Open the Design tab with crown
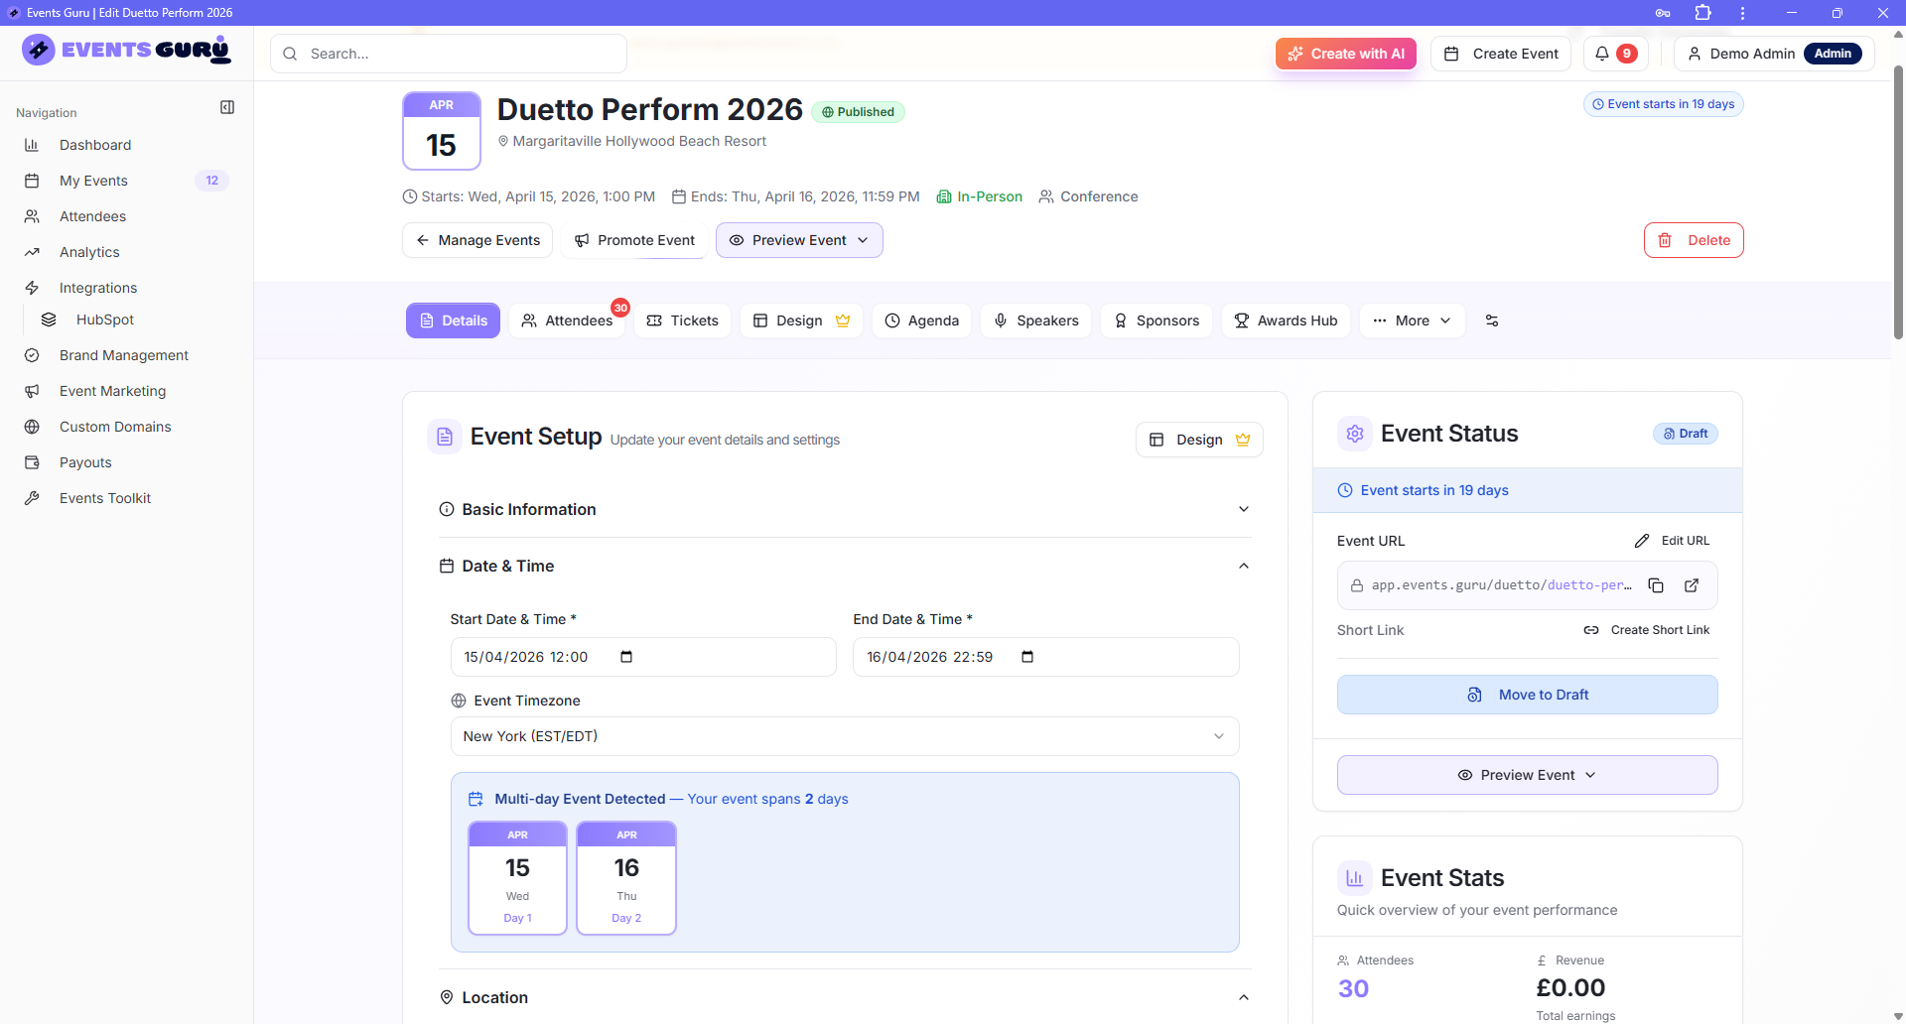The image size is (1906, 1024). tap(801, 320)
